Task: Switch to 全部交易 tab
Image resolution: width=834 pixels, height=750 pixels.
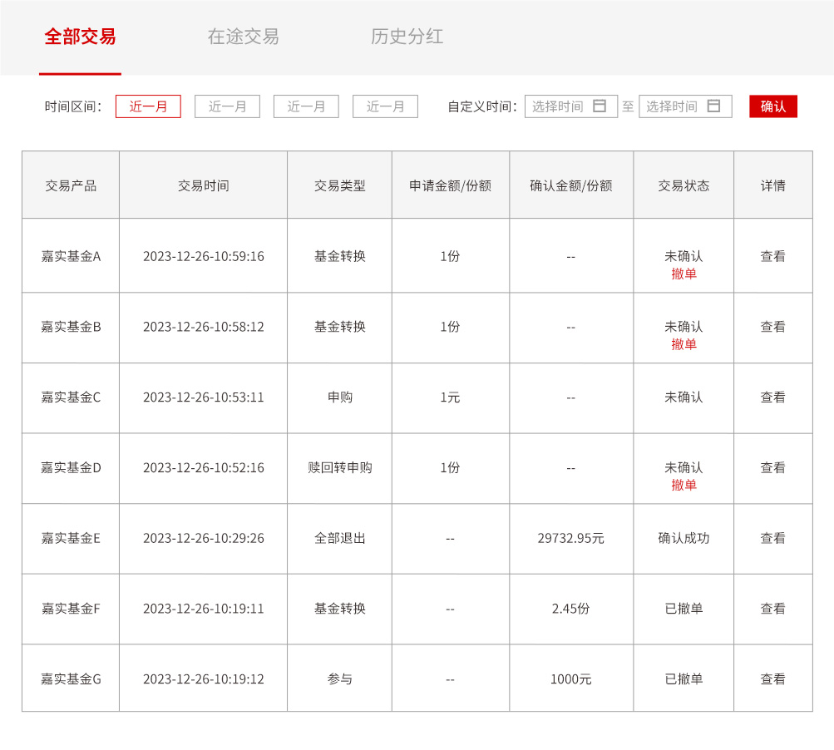Action: 80,37
